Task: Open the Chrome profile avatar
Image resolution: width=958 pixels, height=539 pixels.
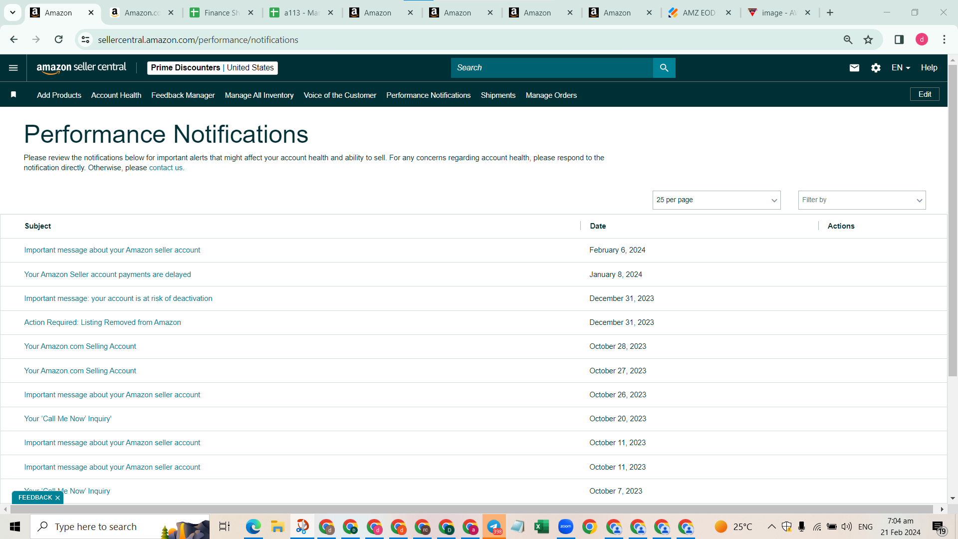Action: tap(922, 39)
